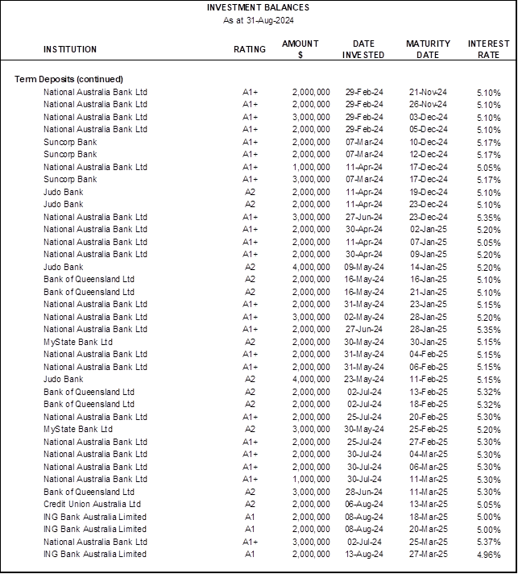Click invested date 09-May-24
This screenshot has height=574, width=518.
[364, 267]
